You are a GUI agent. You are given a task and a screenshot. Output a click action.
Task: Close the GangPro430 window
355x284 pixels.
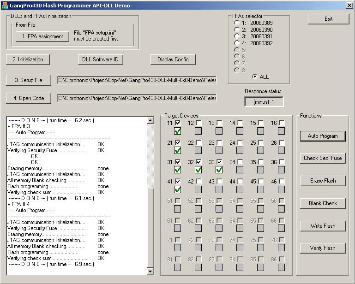point(349,6)
